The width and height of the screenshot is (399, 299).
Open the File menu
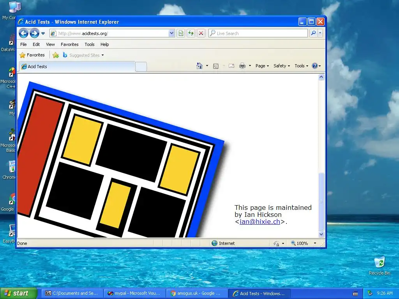coord(23,44)
